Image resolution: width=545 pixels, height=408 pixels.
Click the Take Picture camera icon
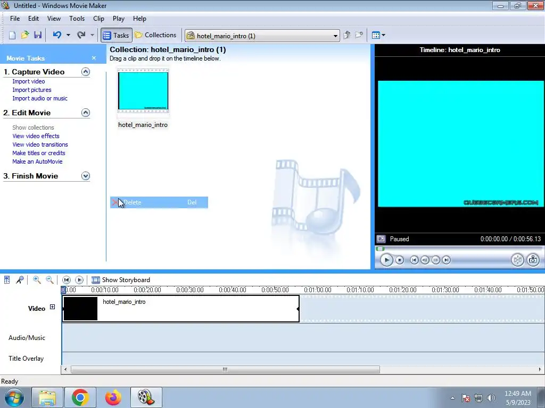click(x=533, y=260)
